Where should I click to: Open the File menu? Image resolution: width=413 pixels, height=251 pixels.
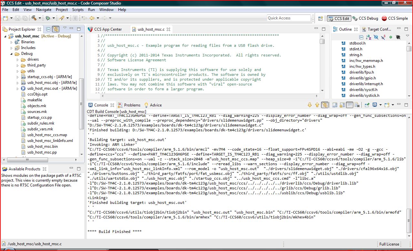pos(5,10)
